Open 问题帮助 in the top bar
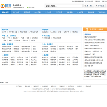107x107 pixels. point(97,1)
